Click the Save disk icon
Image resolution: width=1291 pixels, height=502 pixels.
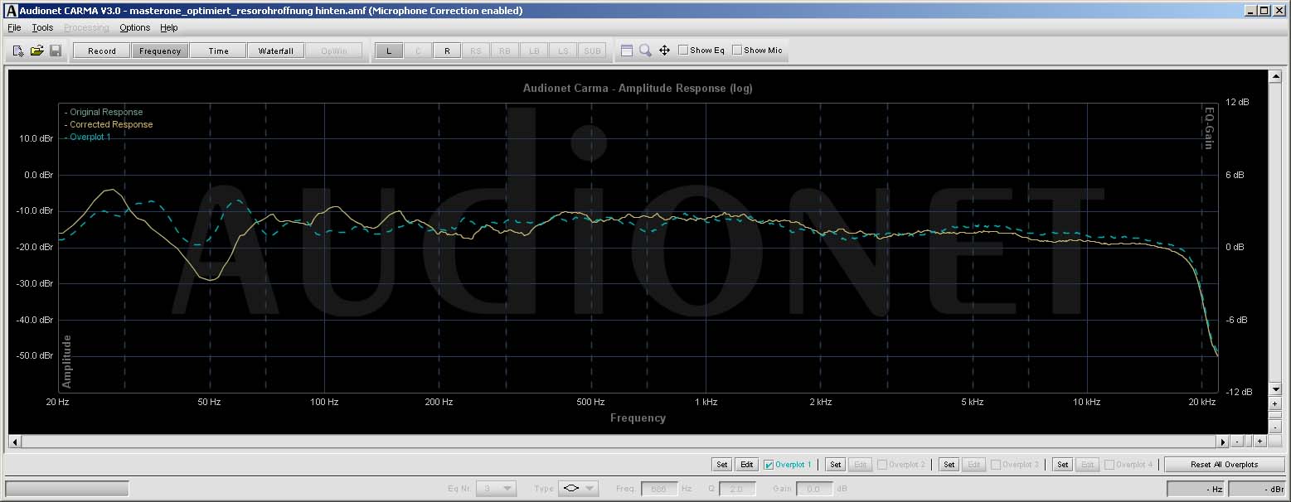56,51
